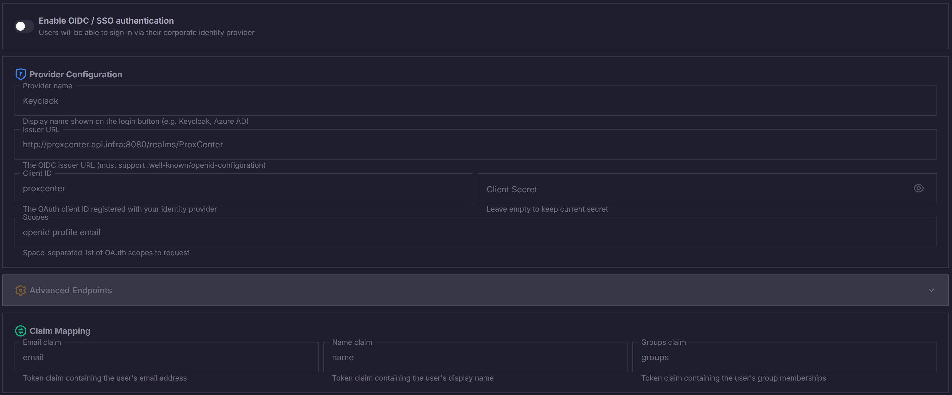Click the Enable OIDC / SSO authentication label text
The height and width of the screenshot is (395, 952).
[106, 21]
